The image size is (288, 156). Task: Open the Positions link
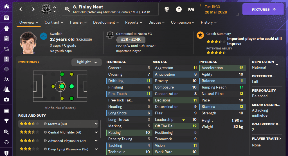click(29, 62)
